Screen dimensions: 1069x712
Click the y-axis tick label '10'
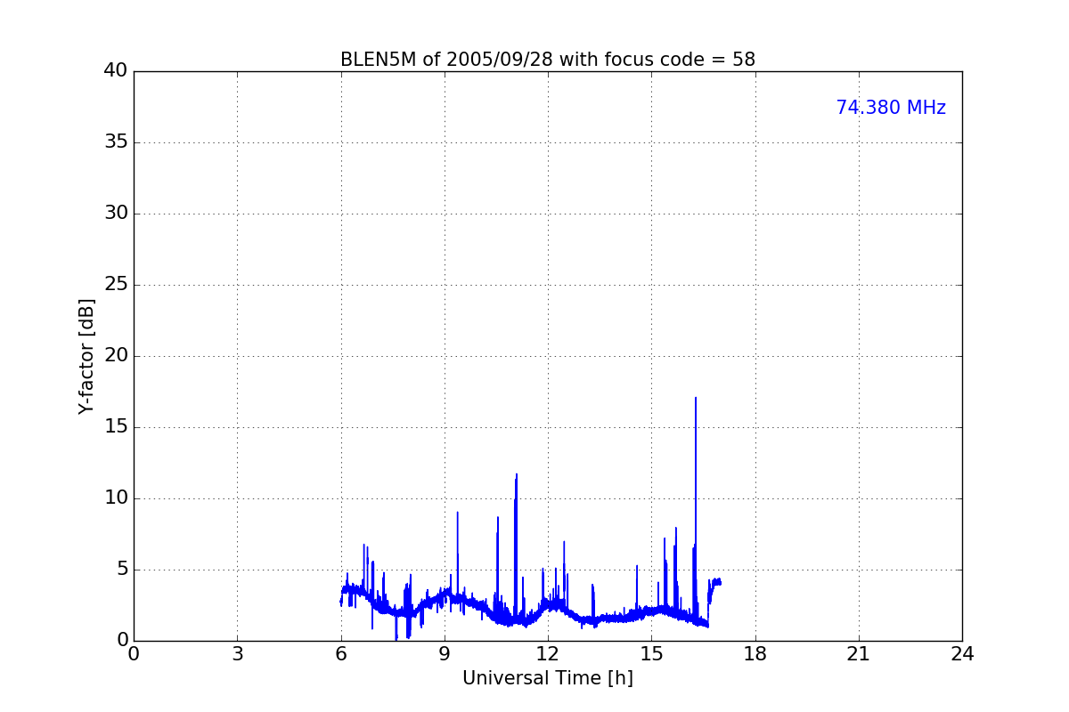116,498
